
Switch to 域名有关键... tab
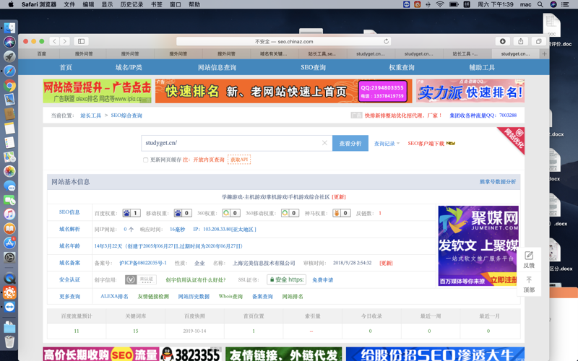coord(273,53)
